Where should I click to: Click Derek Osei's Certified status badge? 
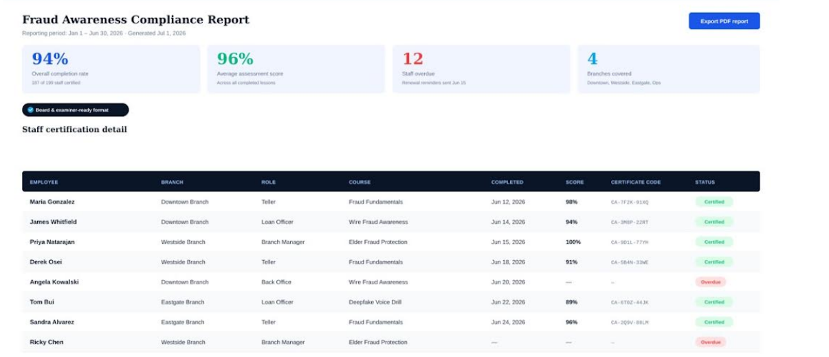tap(714, 262)
